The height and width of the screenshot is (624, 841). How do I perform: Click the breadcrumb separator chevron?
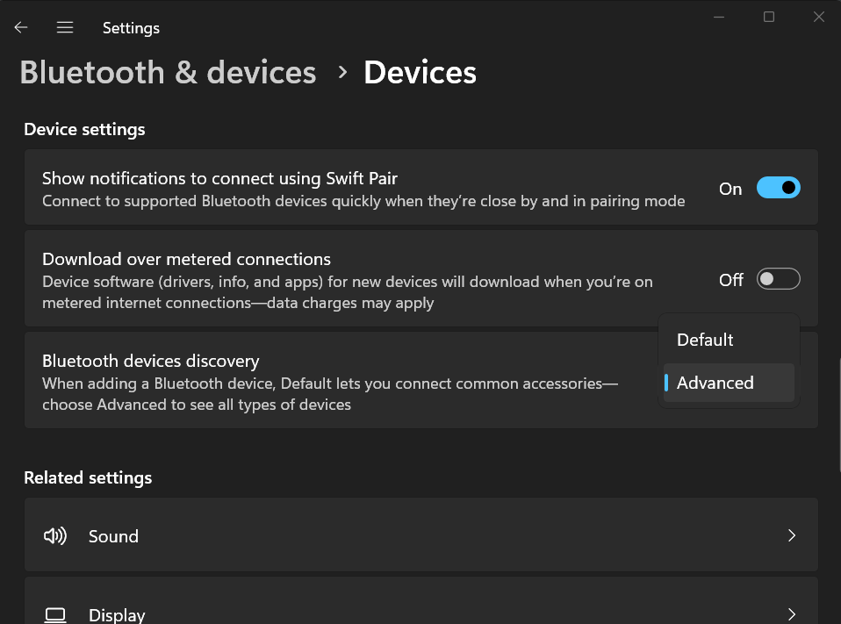coord(342,72)
